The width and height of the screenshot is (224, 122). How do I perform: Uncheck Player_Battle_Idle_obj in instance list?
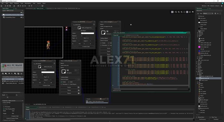coord(3,83)
